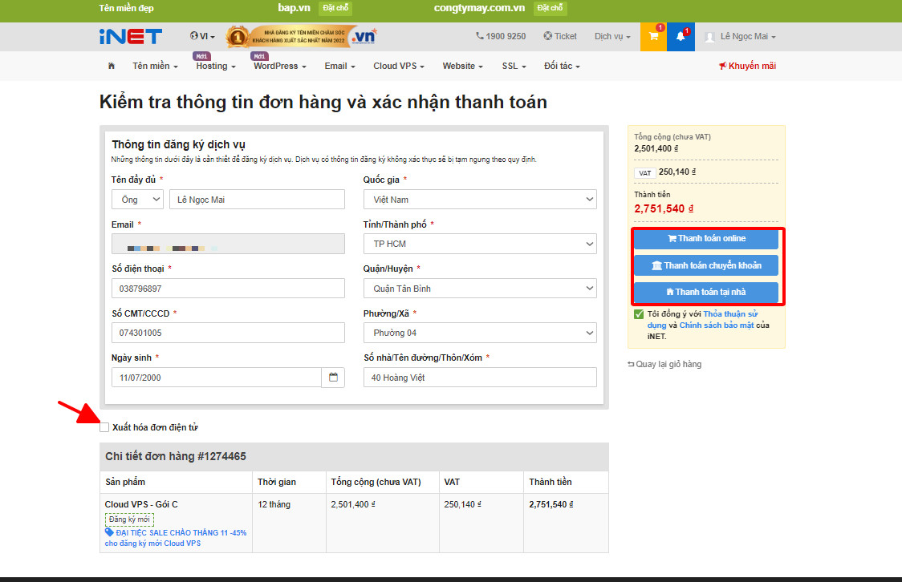This screenshot has width=902, height=582.
Task: Tick the Xuất hóa đơn điện tử checkbox
Action: [x=104, y=426]
